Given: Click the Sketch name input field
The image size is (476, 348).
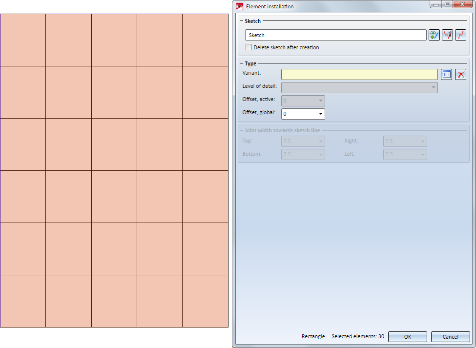Looking at the screenshot, I should [336, 35].
